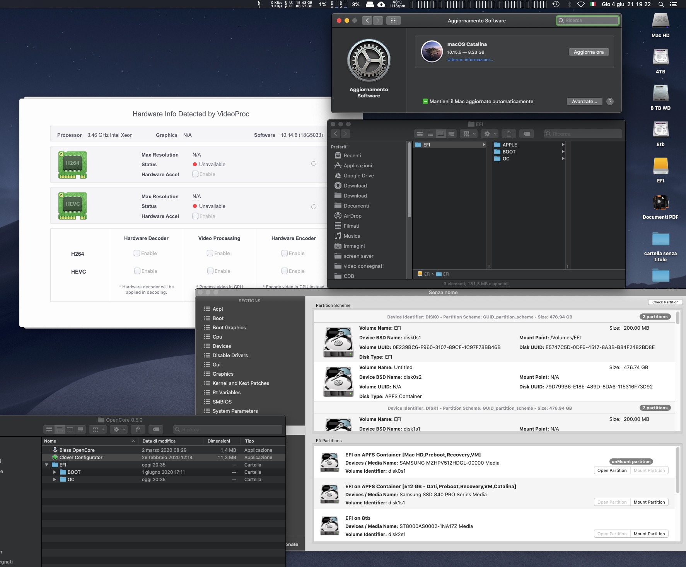
Task: Click the Aggiorna ora button
Action: (589, 52)
